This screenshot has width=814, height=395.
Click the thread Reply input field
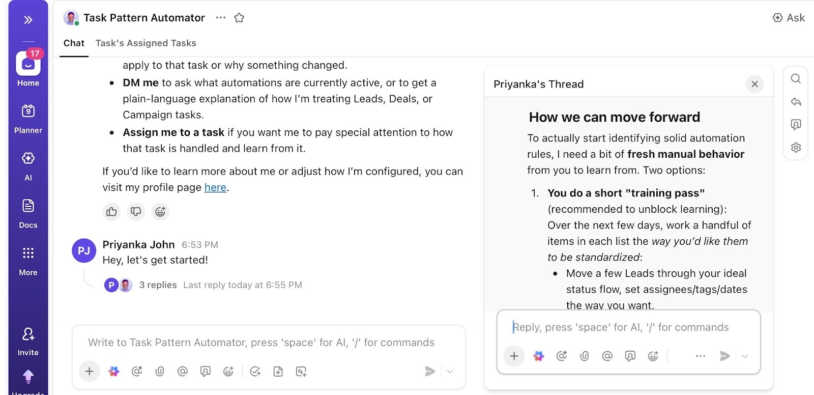(621, 327)
